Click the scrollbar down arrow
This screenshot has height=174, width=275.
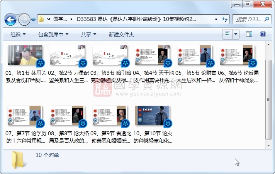[268, 145]
